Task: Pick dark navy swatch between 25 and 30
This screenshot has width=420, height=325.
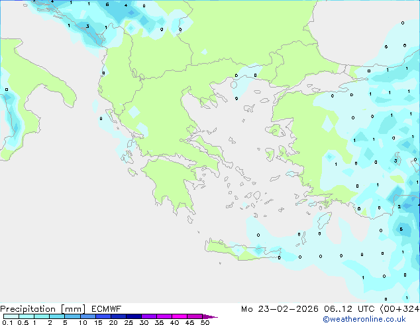Action: pos(134,316)
